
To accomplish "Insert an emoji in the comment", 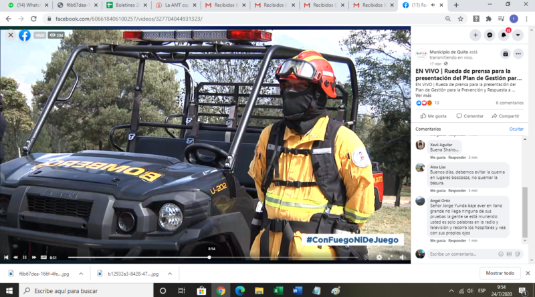I will coord(500,254).
